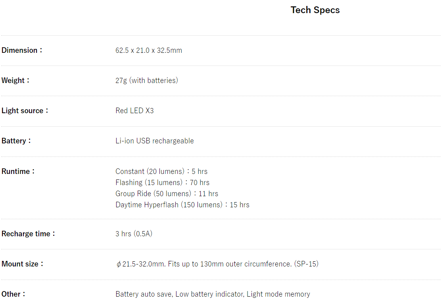Click the 3 hrs (0.5A) value
Image resolution: width=447 pixels, height=303 pixels.
click(x=134, y=234)
